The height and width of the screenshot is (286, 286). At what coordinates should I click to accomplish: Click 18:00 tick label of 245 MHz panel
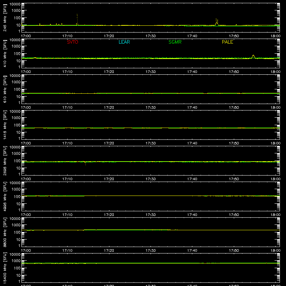[x=275, y=36]
